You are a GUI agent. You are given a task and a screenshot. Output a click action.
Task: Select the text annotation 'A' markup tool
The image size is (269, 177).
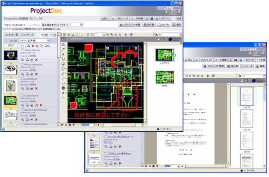coord(63,54)
